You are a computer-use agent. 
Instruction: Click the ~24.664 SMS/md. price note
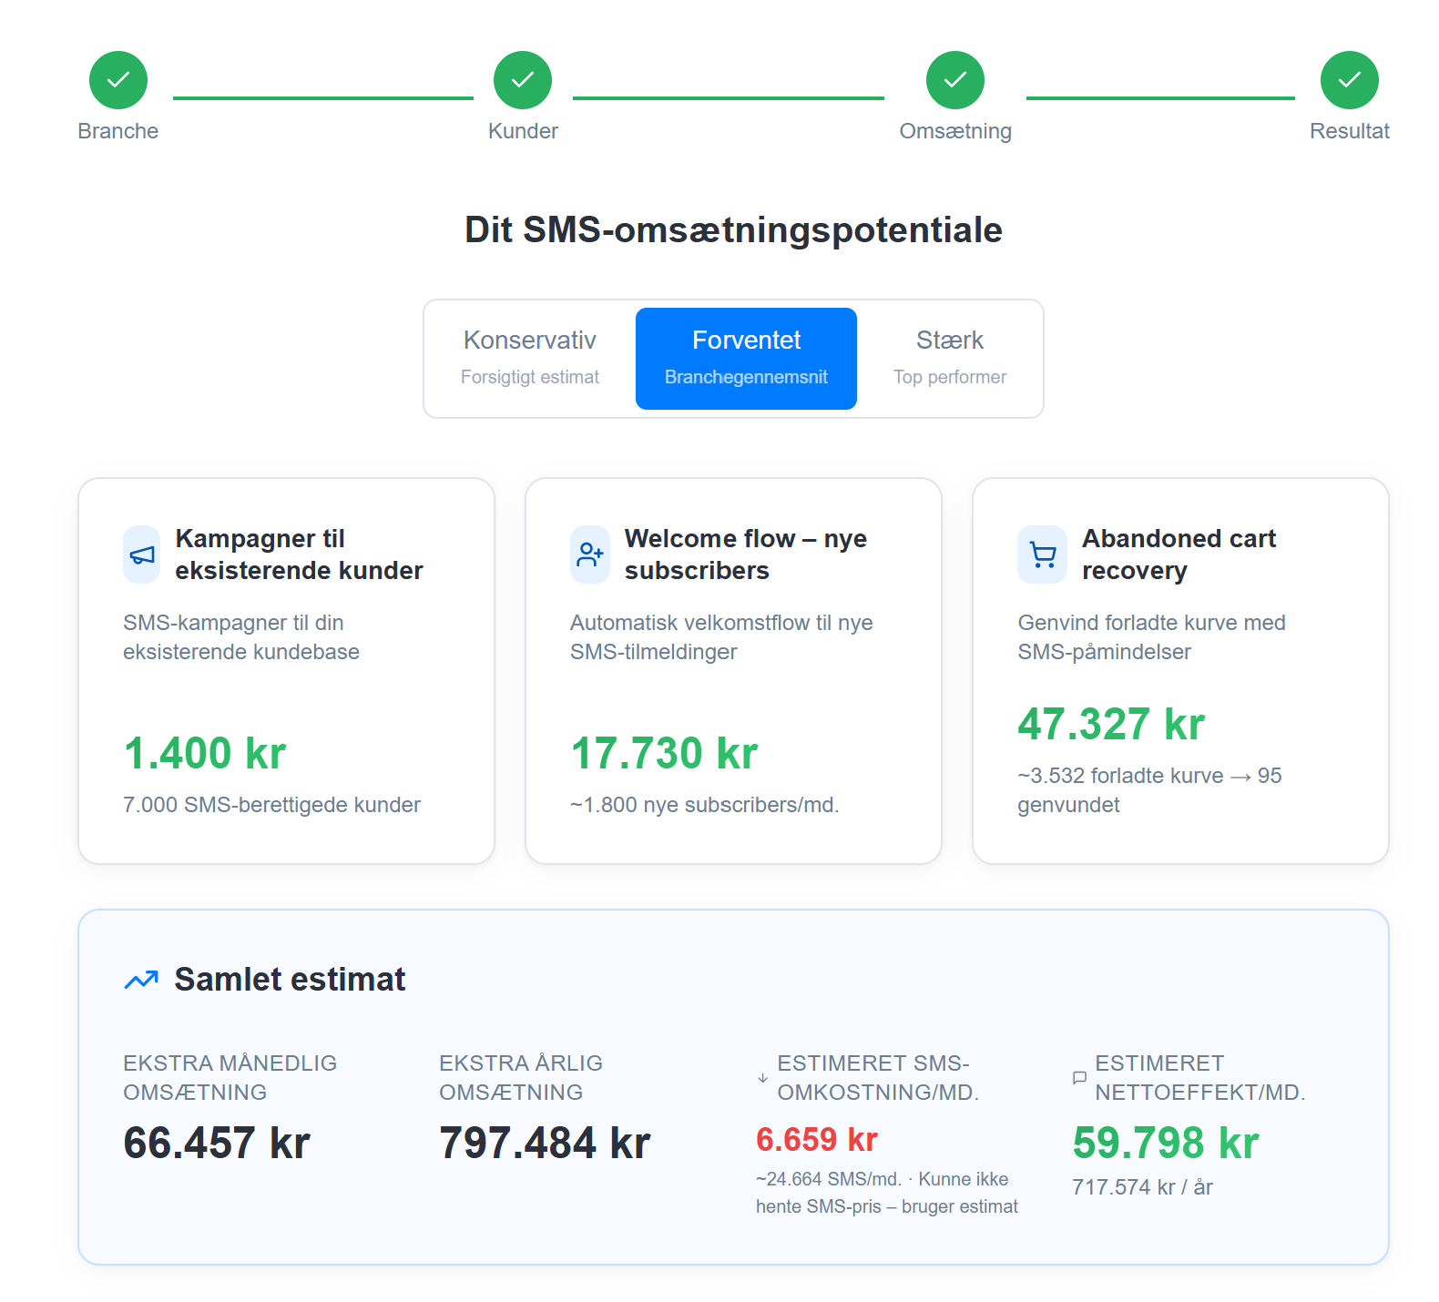click(x=887, y=1193)
